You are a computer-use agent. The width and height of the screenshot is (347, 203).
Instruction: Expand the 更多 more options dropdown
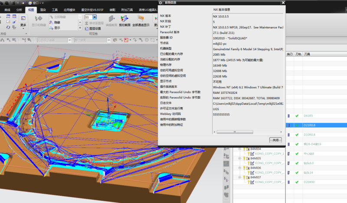pyautogui.click(x=23, y=26)
